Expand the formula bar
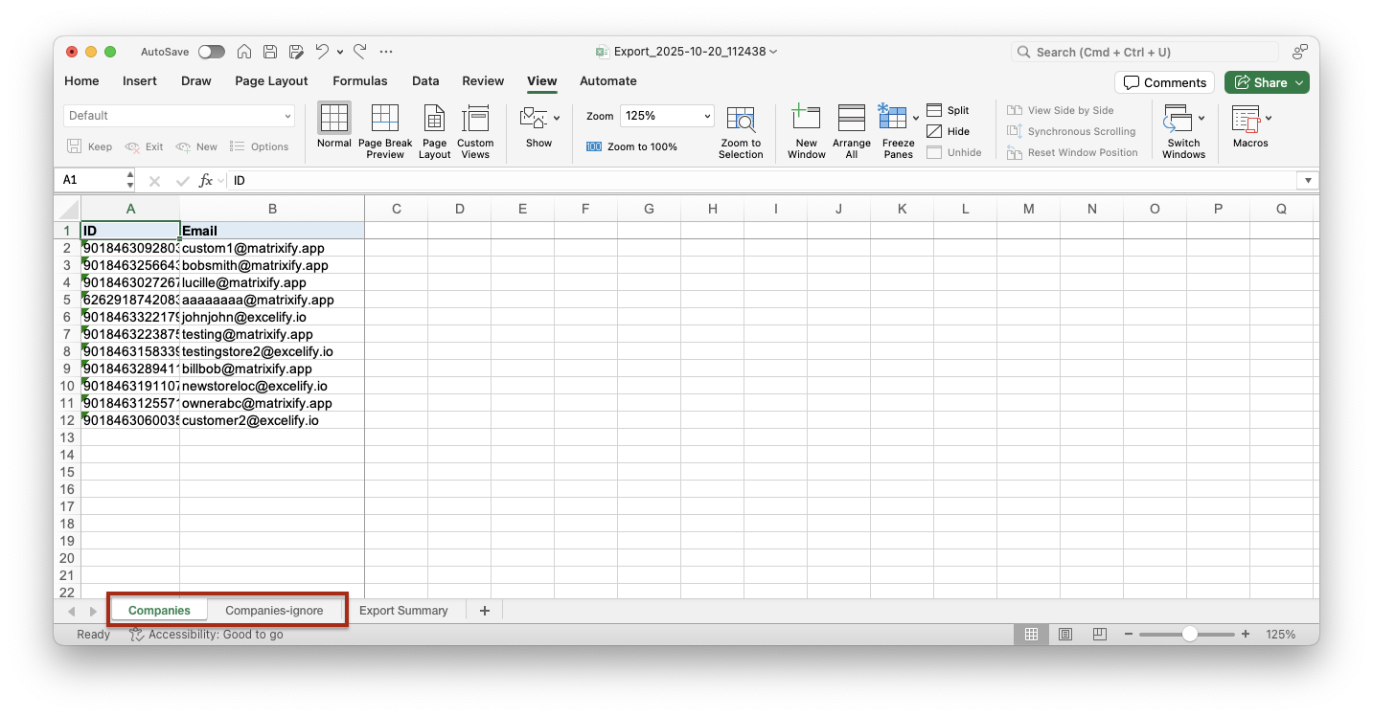 (x=1307, y=180)
